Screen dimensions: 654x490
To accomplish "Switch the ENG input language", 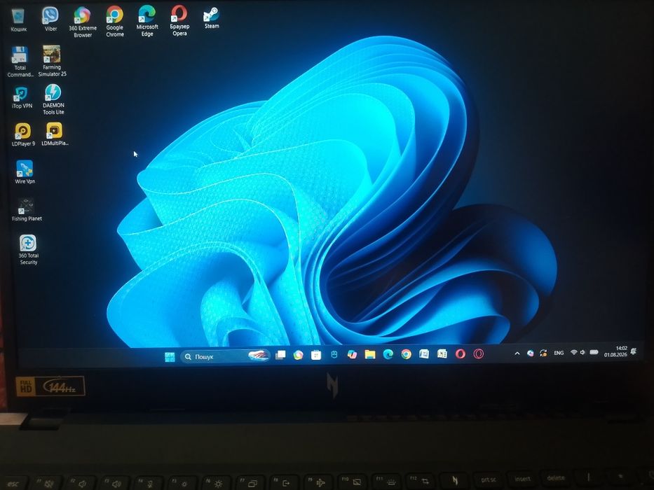I will click(x=559, y=353).
